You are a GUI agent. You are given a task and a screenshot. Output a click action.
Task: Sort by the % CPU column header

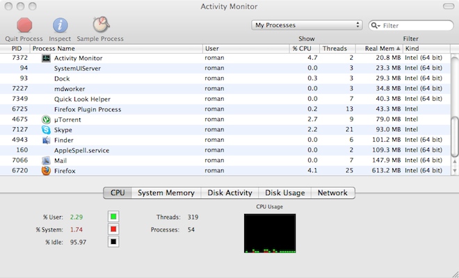coord(305,49)
